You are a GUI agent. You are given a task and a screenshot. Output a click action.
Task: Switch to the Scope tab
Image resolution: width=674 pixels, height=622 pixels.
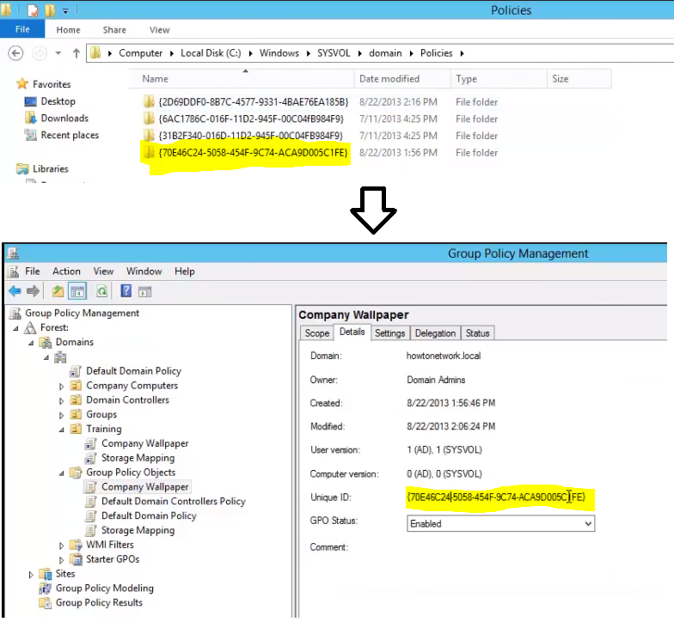[316, 333]
